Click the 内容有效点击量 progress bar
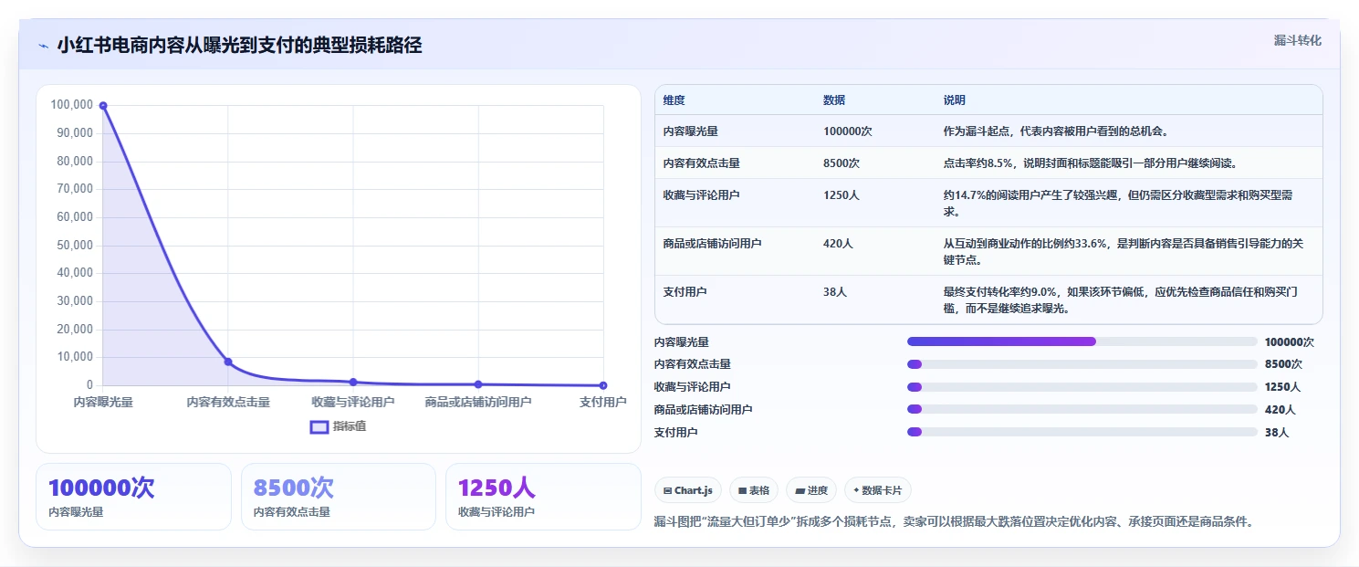 tap(1082, 364)
